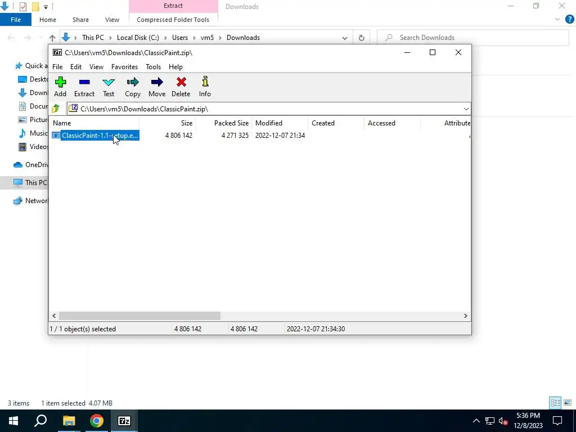The image size is (576, 432).
Task: Open the 7-Zip Help menu
Action: [175, 67]
